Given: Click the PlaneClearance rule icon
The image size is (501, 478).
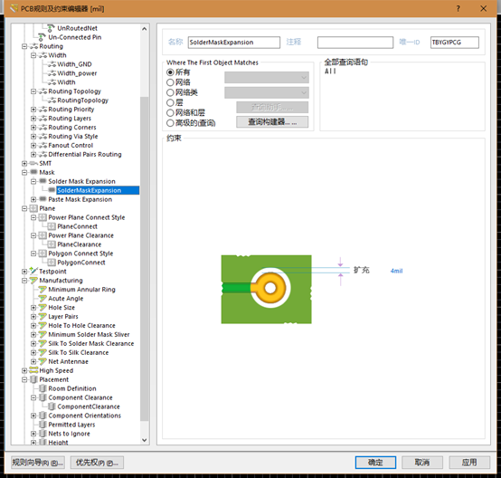Looking at the screenshot, I should click(52, 244).
